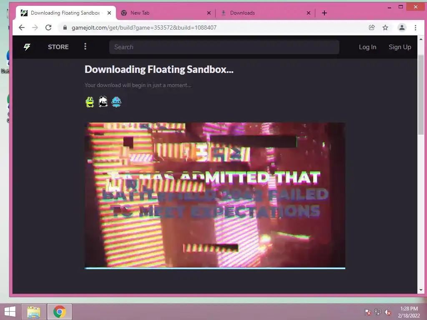Click the white pixel ghost character icon
Viewport: 427px width, 320px height.
tap(103, 102)
